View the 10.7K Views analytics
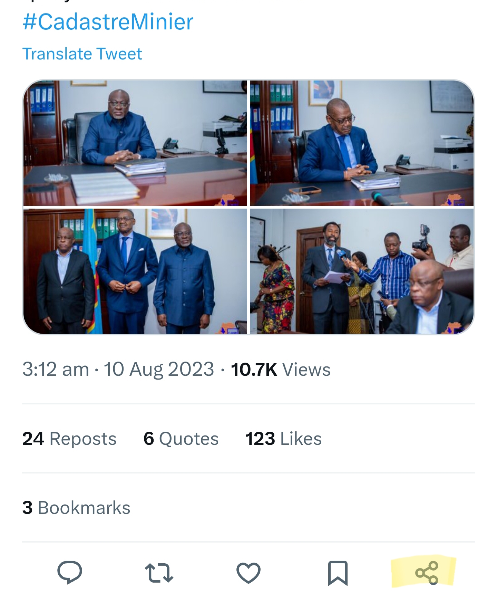 pos(280,369)
